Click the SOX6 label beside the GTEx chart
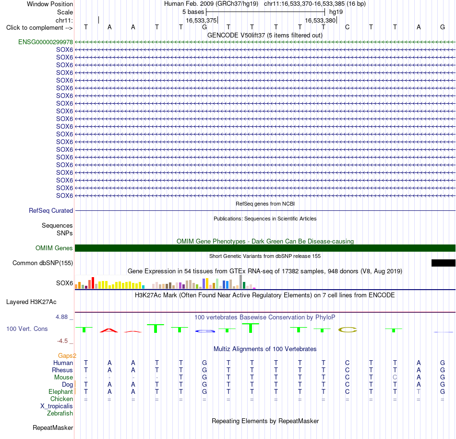Screen dimensions: 456x439 tap(65, 283)
